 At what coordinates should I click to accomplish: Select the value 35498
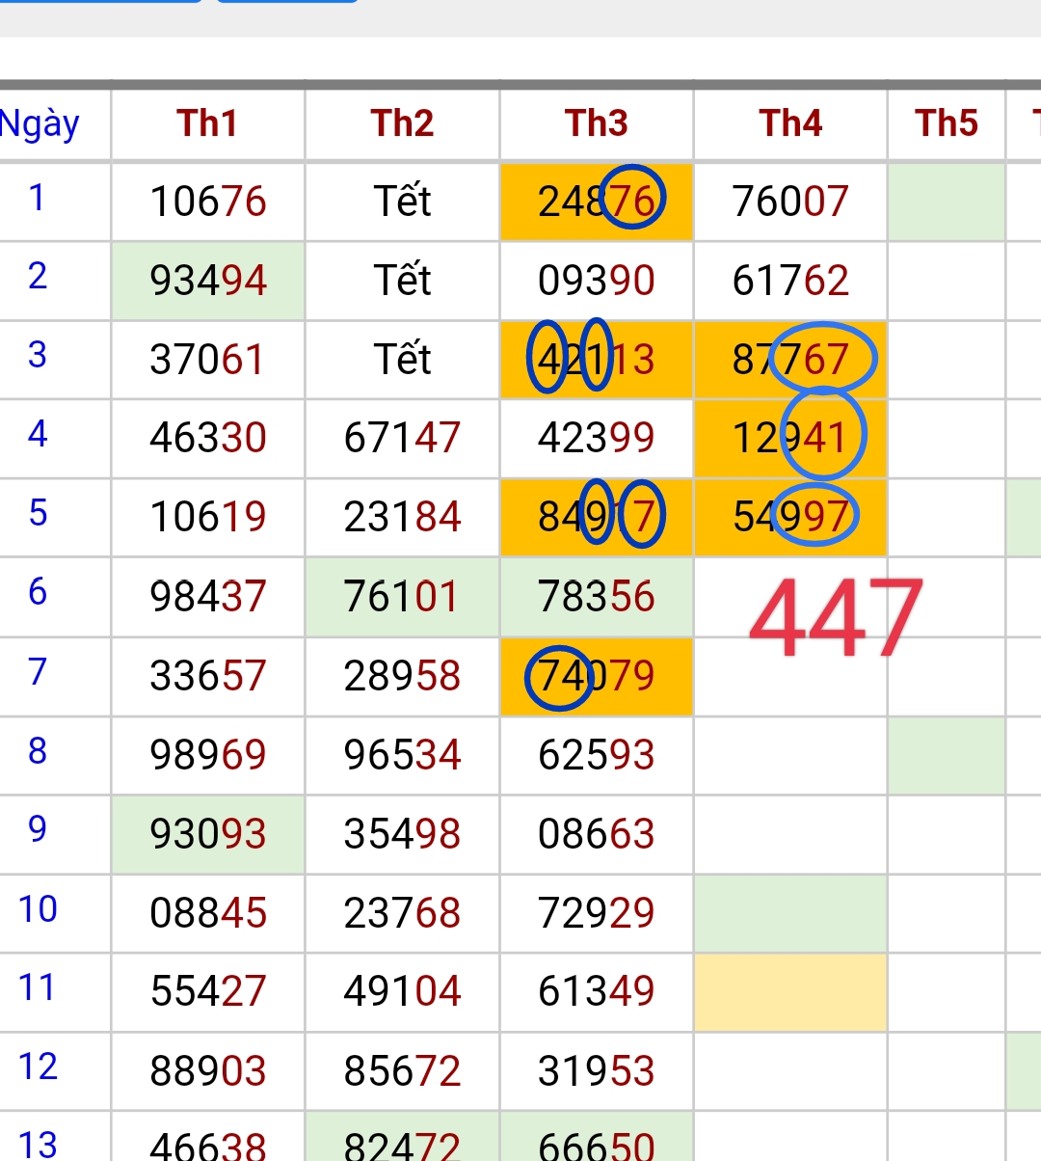(x=403, y=835)
